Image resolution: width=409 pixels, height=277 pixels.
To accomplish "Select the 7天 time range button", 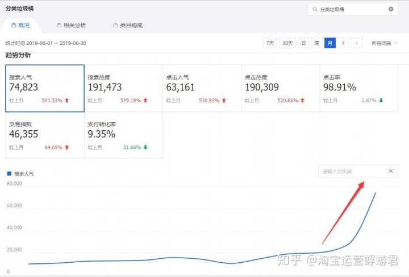I will coord(270,43).
